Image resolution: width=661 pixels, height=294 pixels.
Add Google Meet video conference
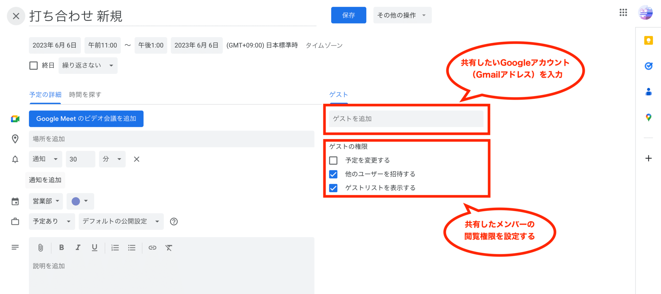[x=86, y=119]
